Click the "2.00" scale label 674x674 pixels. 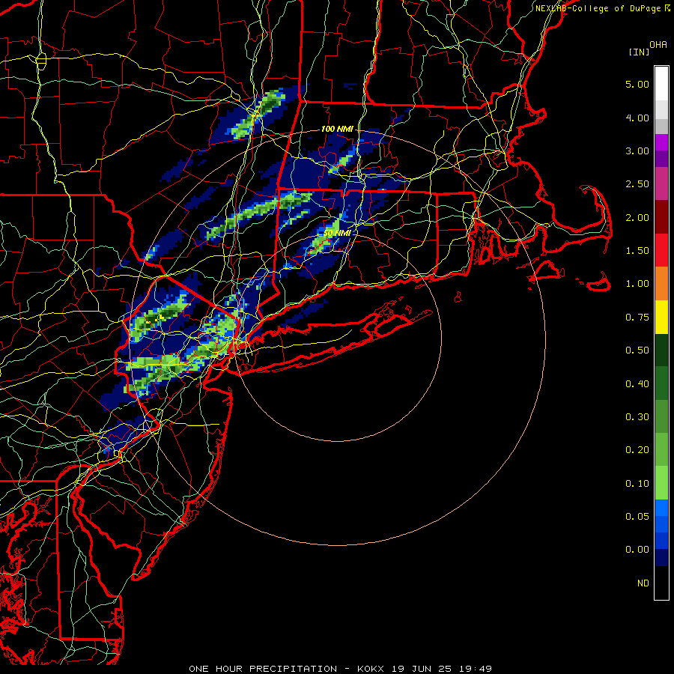coord(637,217)
